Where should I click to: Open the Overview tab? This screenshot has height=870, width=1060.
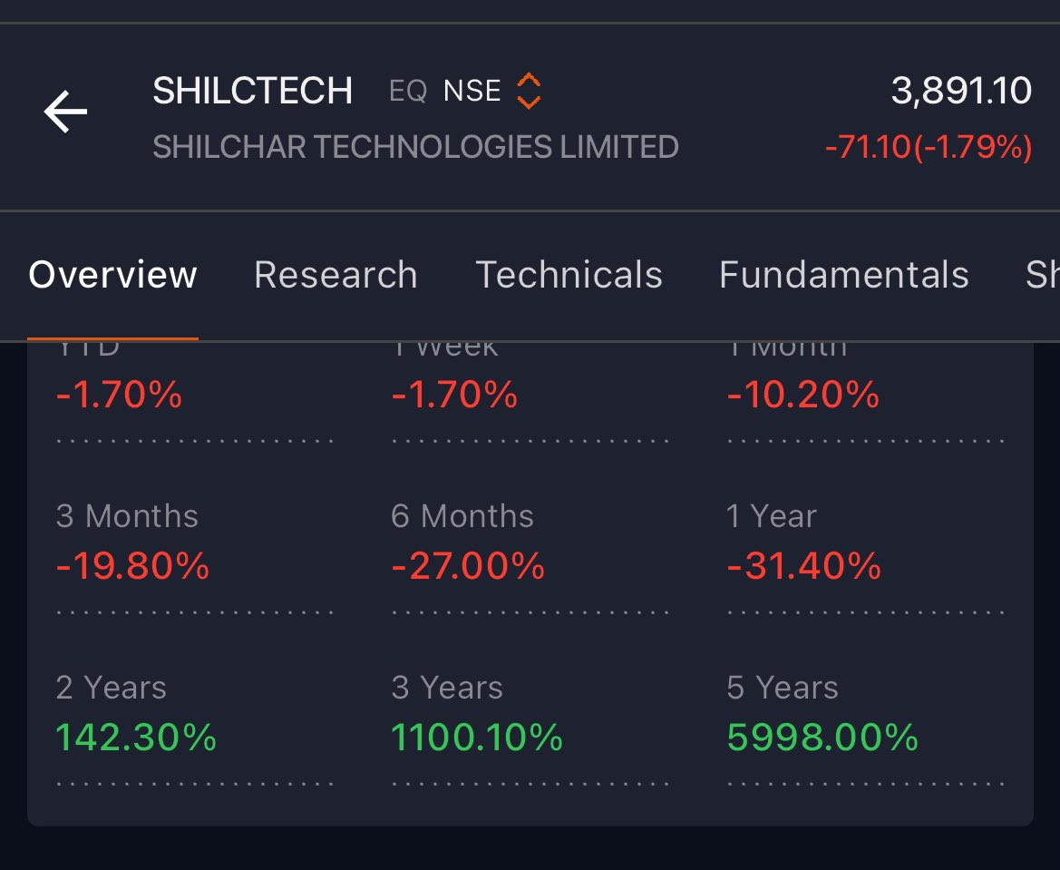(113, 275)
